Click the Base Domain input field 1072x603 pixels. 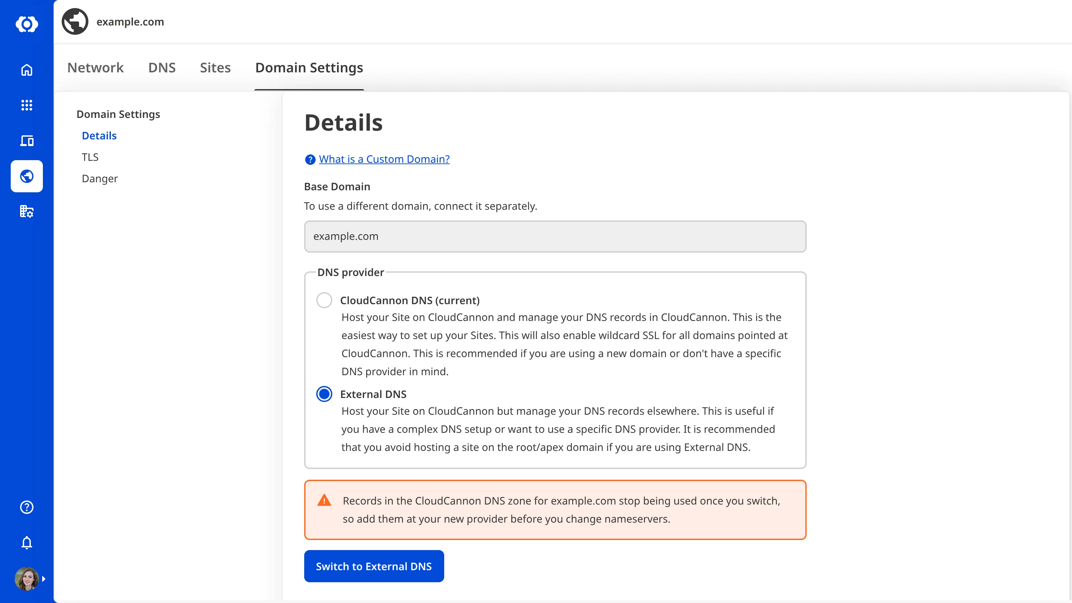555,237
